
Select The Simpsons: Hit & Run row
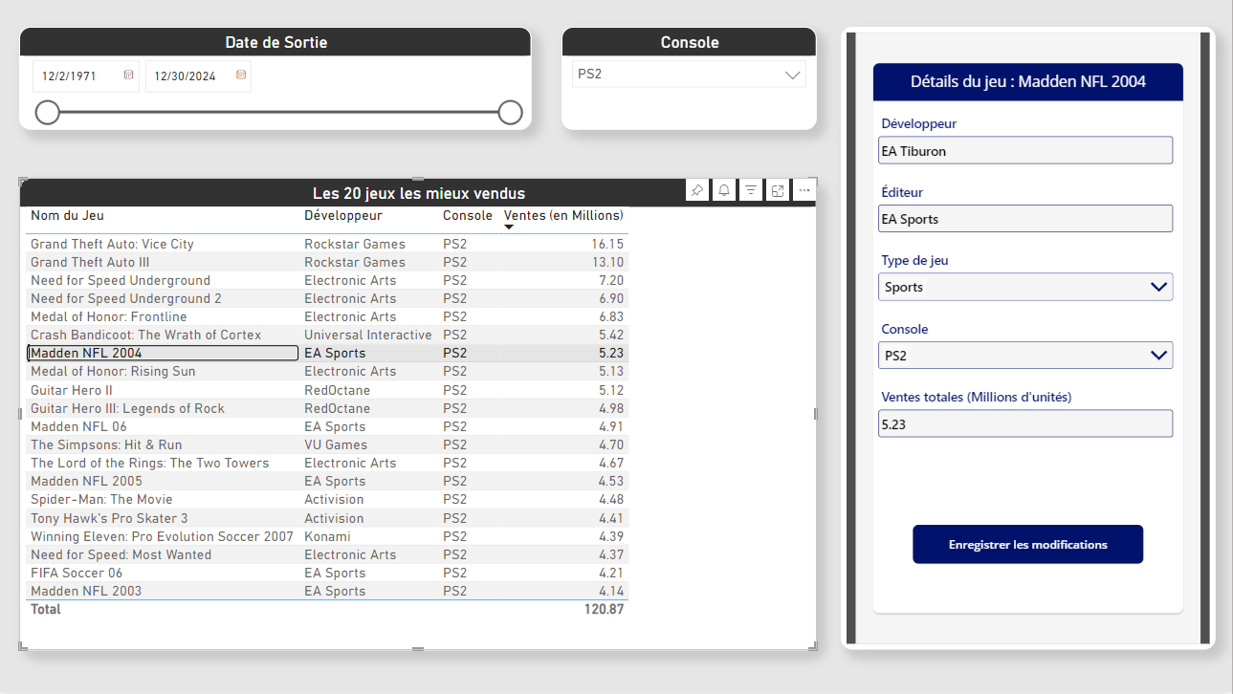pyautogui.click(x=326, y=445)
